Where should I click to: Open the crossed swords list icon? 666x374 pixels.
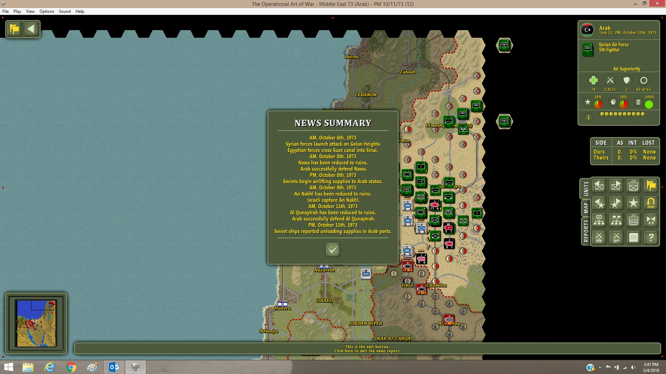[616, 238]
